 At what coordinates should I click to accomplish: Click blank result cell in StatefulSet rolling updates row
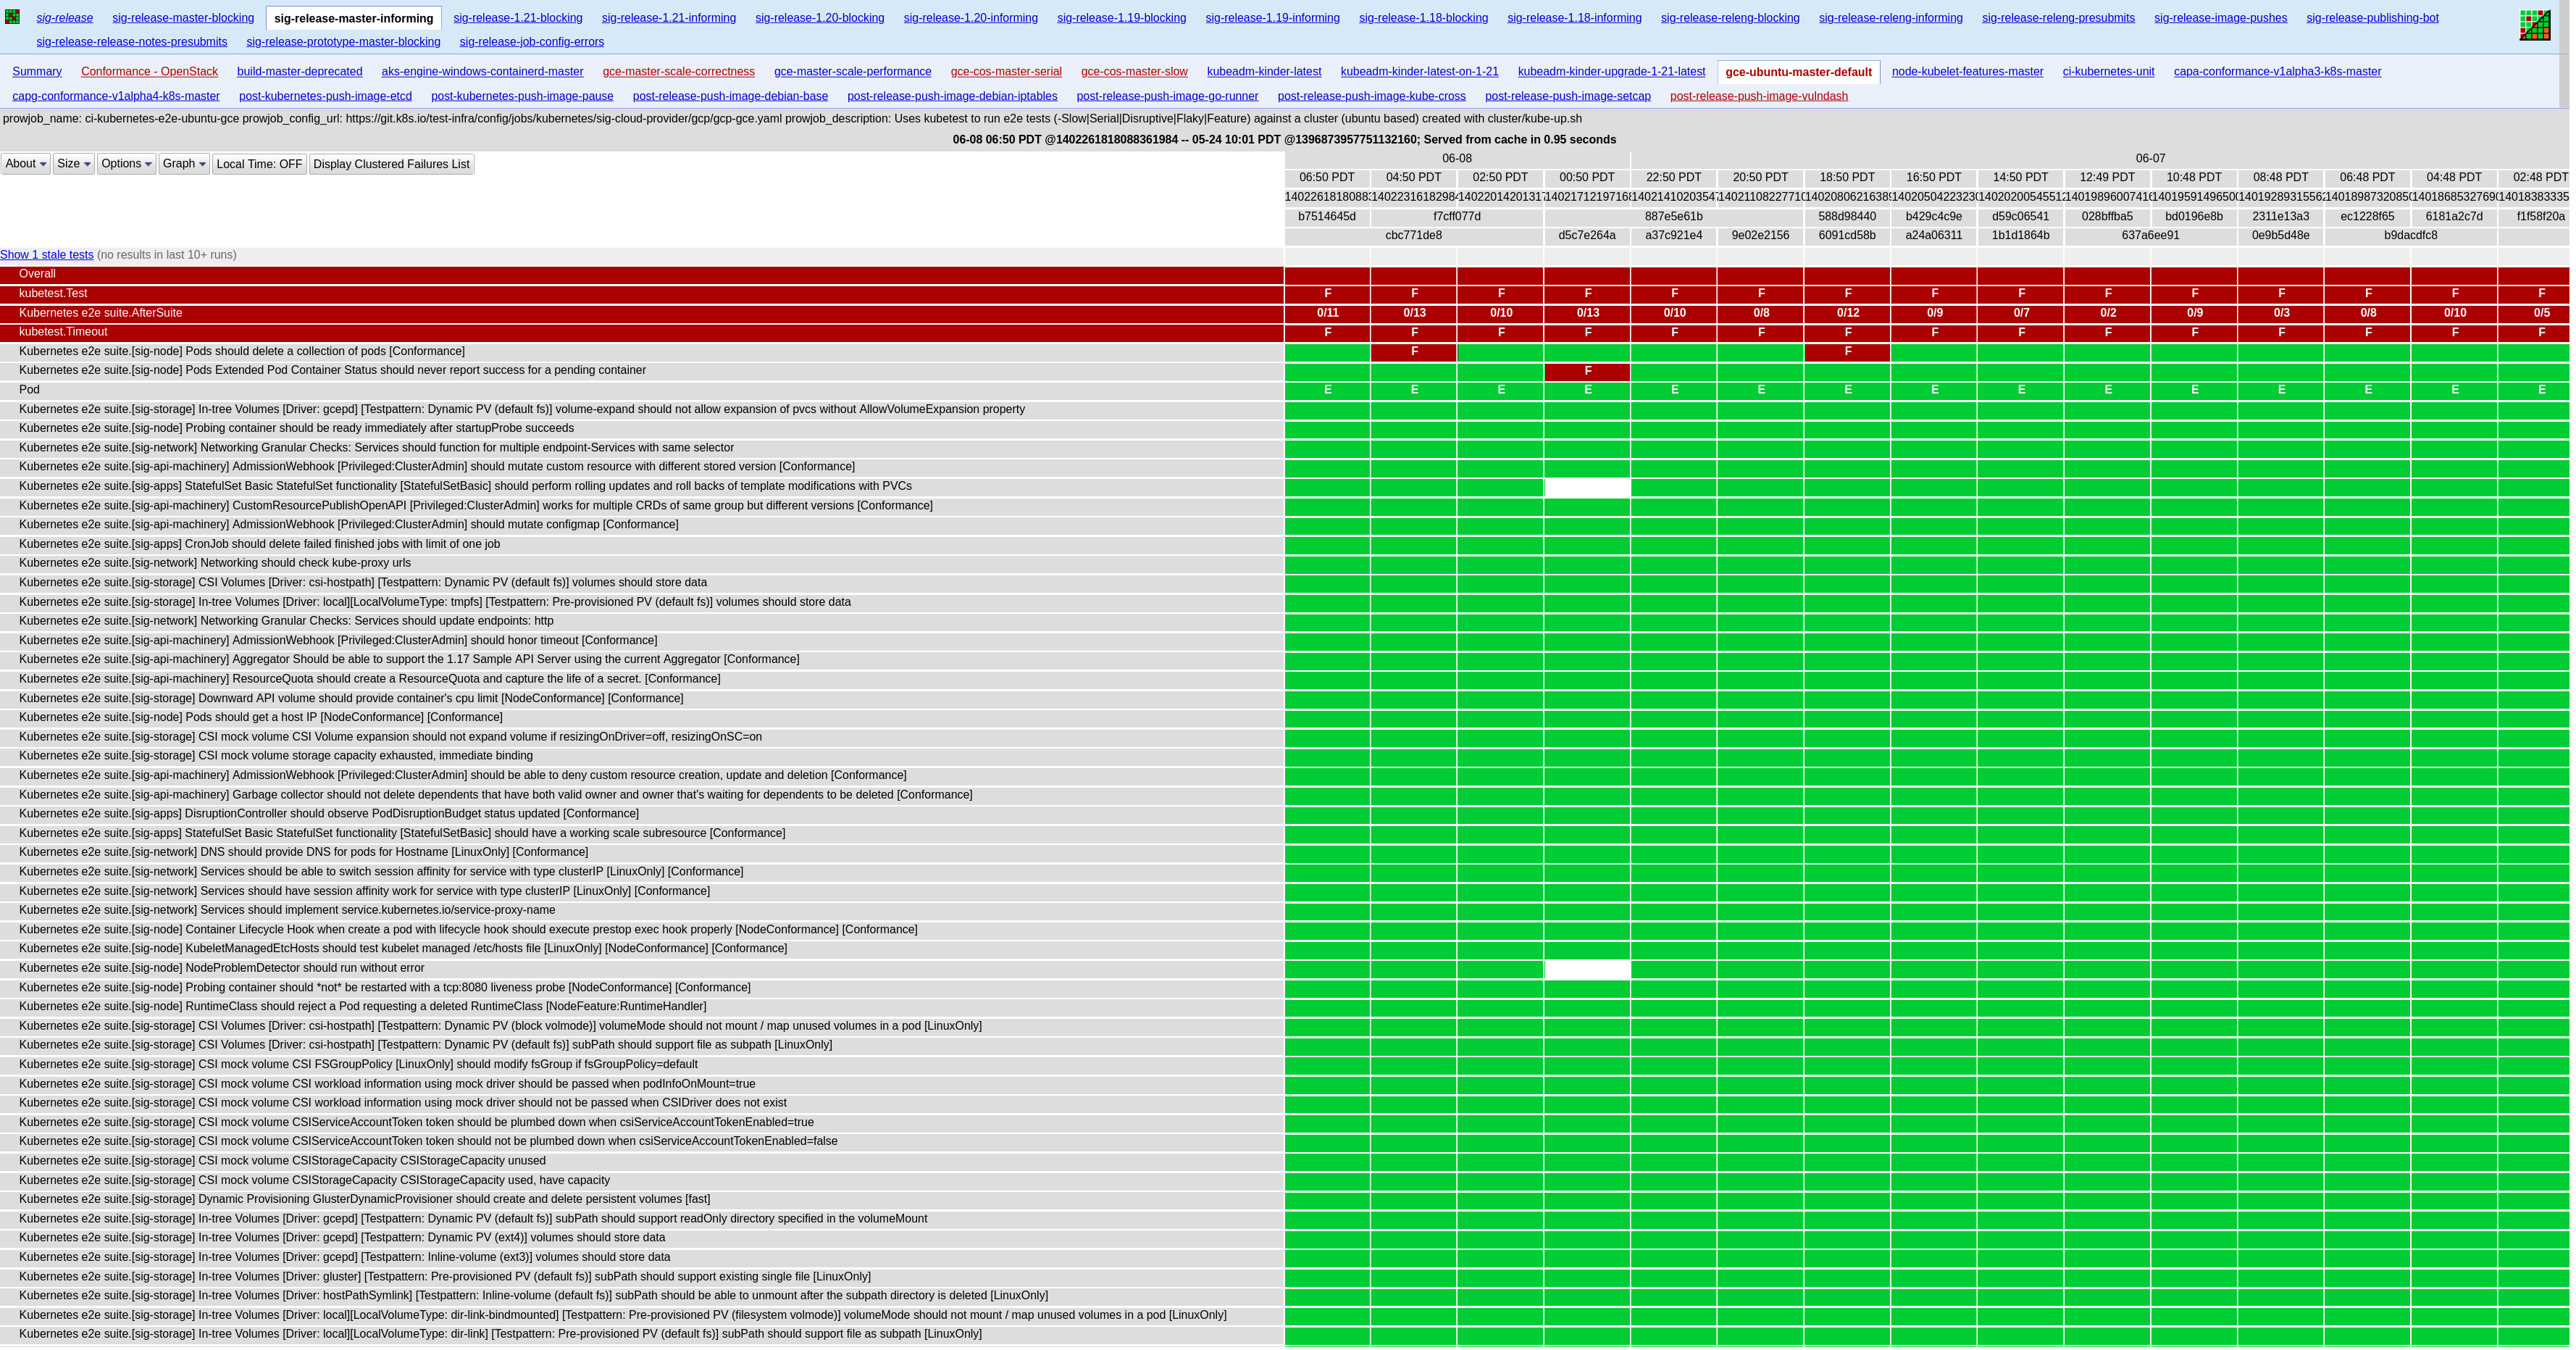tap(1587, 487)
